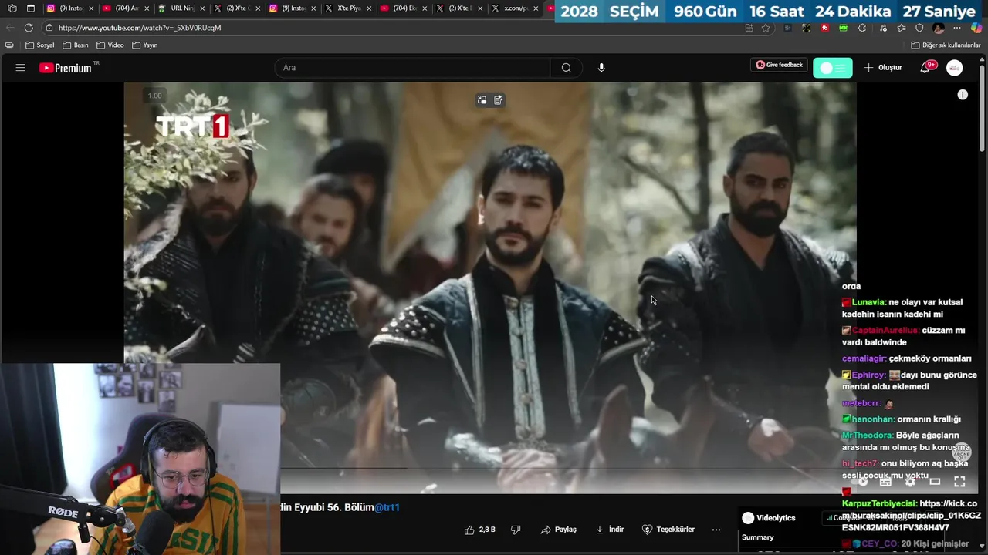Open Basın bookmarks folder
The image size is (988, 555).
(76, 45)
